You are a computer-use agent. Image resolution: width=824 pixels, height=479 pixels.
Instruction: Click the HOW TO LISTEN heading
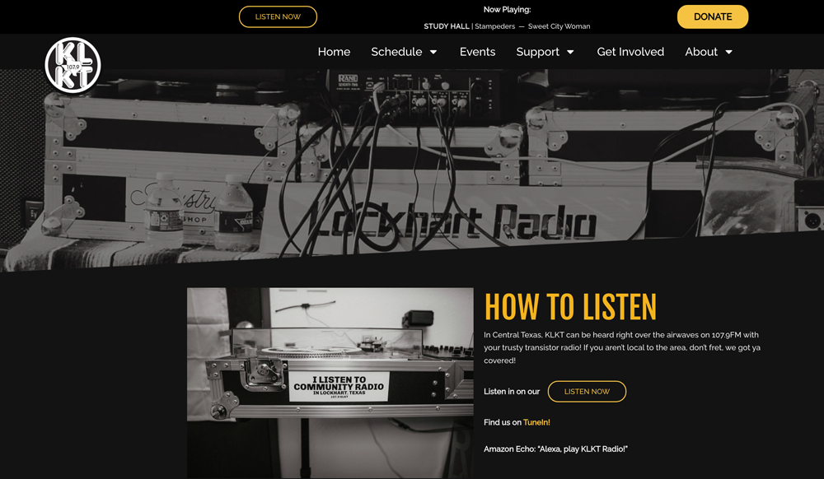pos(570,307)
